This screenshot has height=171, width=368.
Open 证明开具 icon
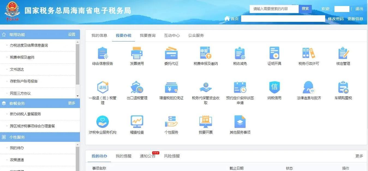274,53
